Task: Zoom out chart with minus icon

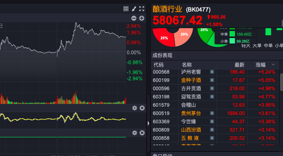Action: coord(134,18)
